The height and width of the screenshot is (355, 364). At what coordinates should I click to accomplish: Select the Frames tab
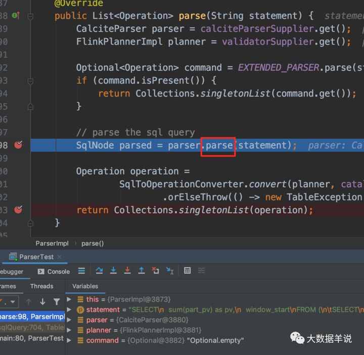coord(8,286)
